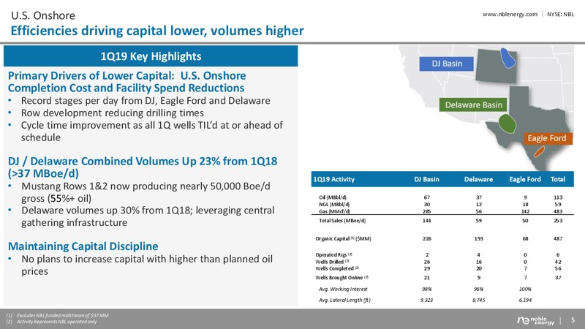Select the NYSE: NBL ticker text
The width and height of the screenshot is (585, 329).
click(560, 14)
